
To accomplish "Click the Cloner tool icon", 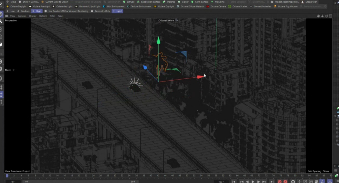I will pos(179,2).
